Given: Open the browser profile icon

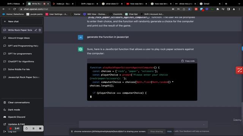Looking at the screenshot, I should [234, 9].
